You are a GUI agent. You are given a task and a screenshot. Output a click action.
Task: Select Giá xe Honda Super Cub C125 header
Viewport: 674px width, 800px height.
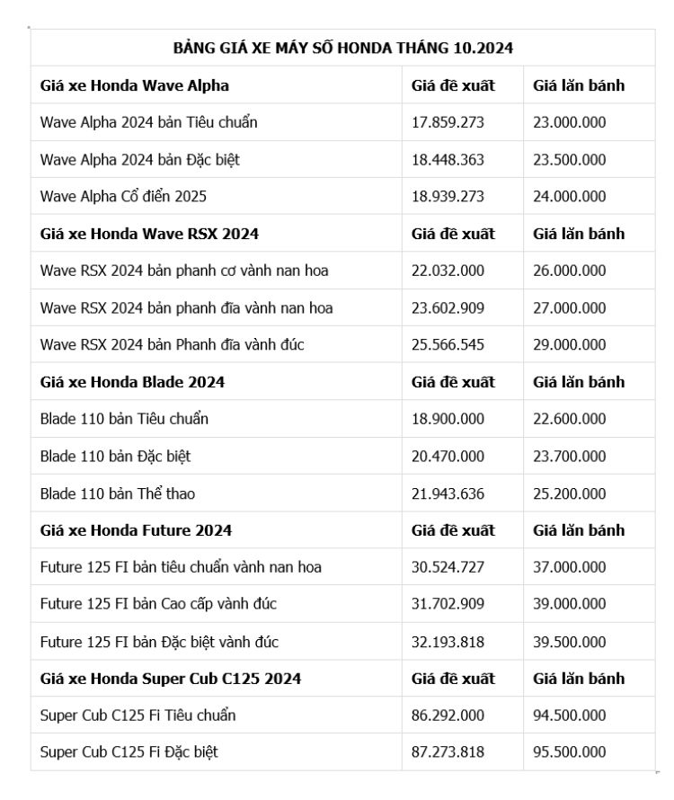(171, 679)
